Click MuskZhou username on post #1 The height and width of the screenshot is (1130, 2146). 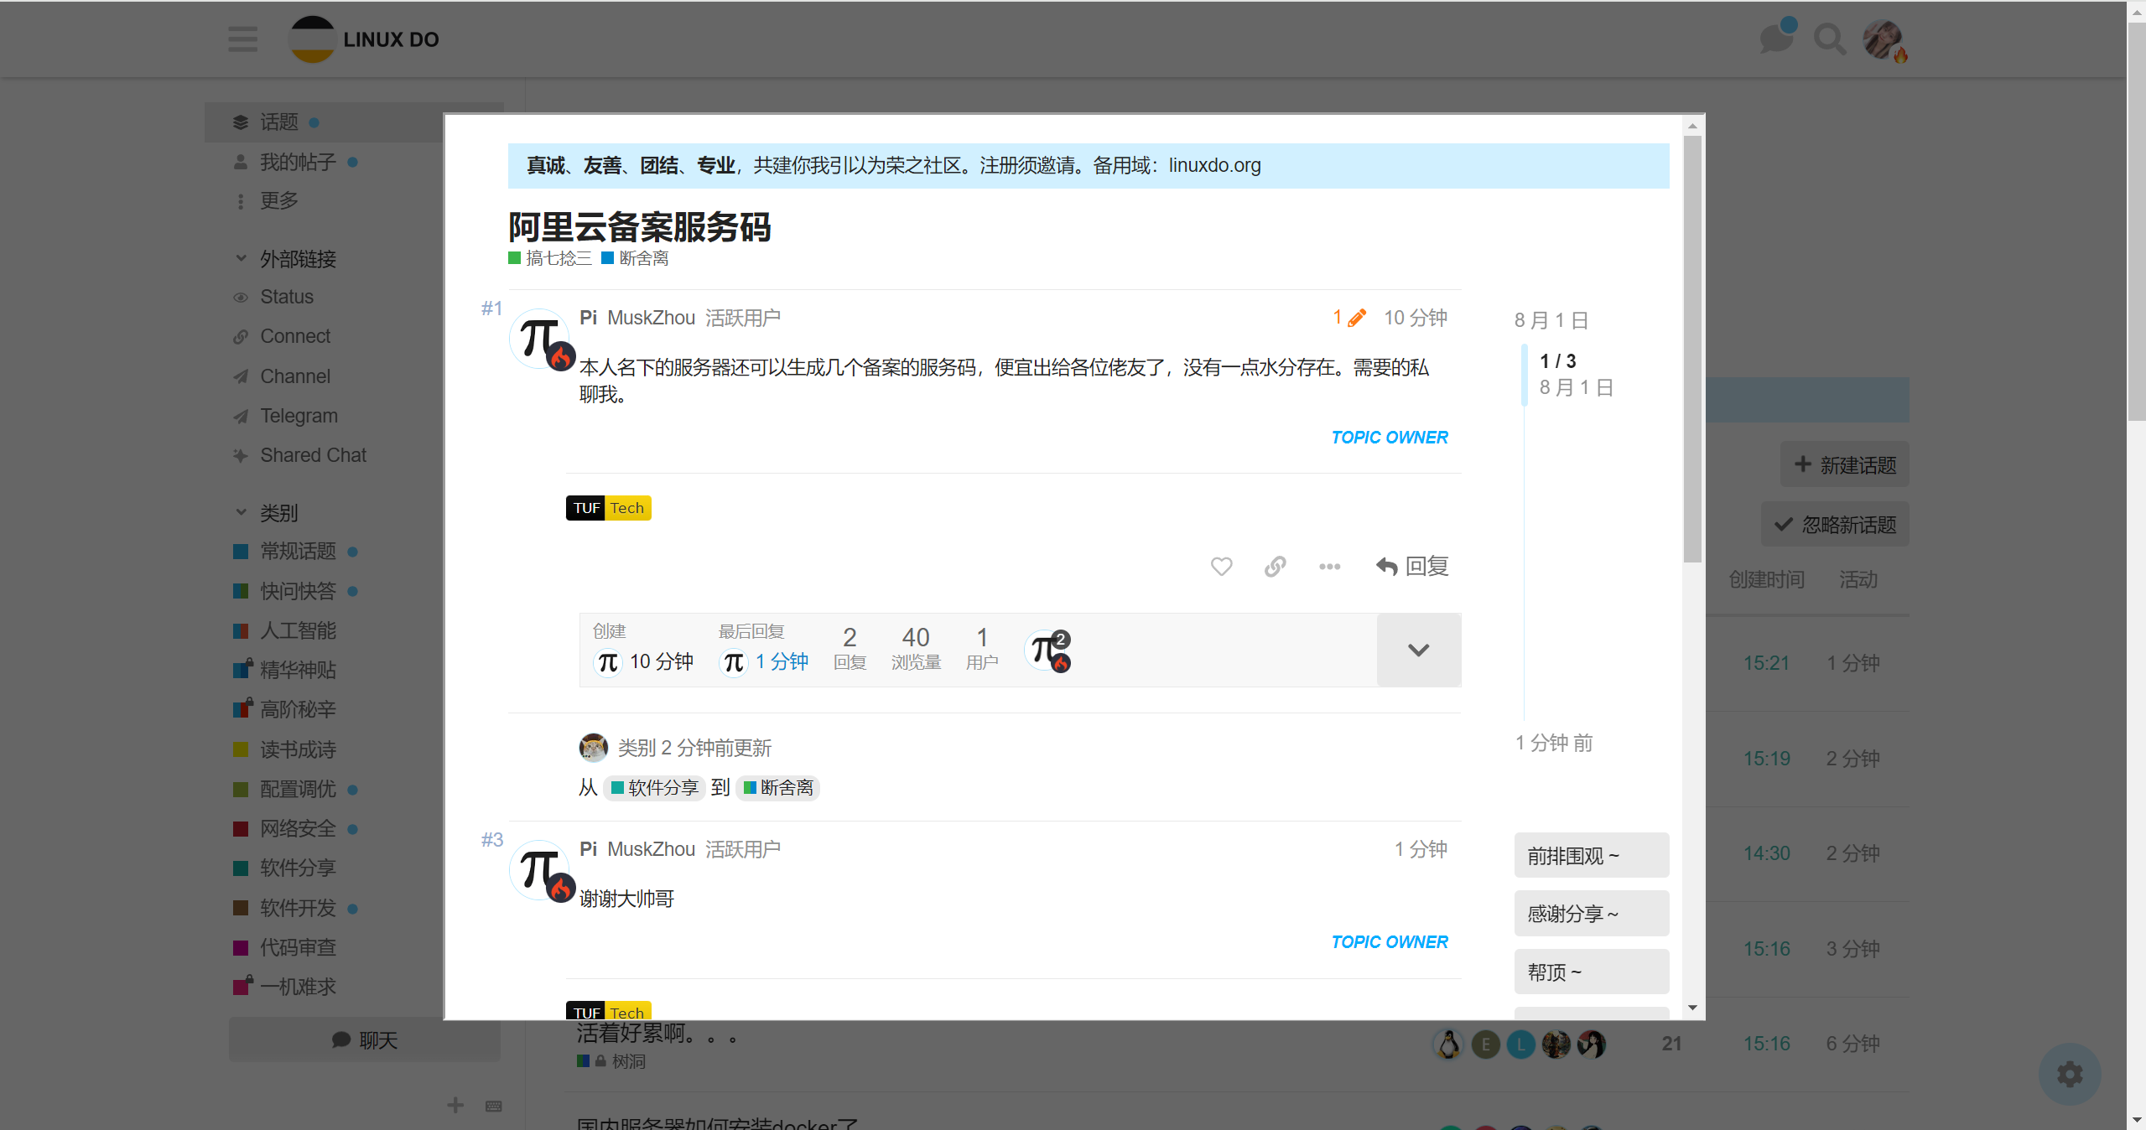pyautogui.click(x=651, y=318)
